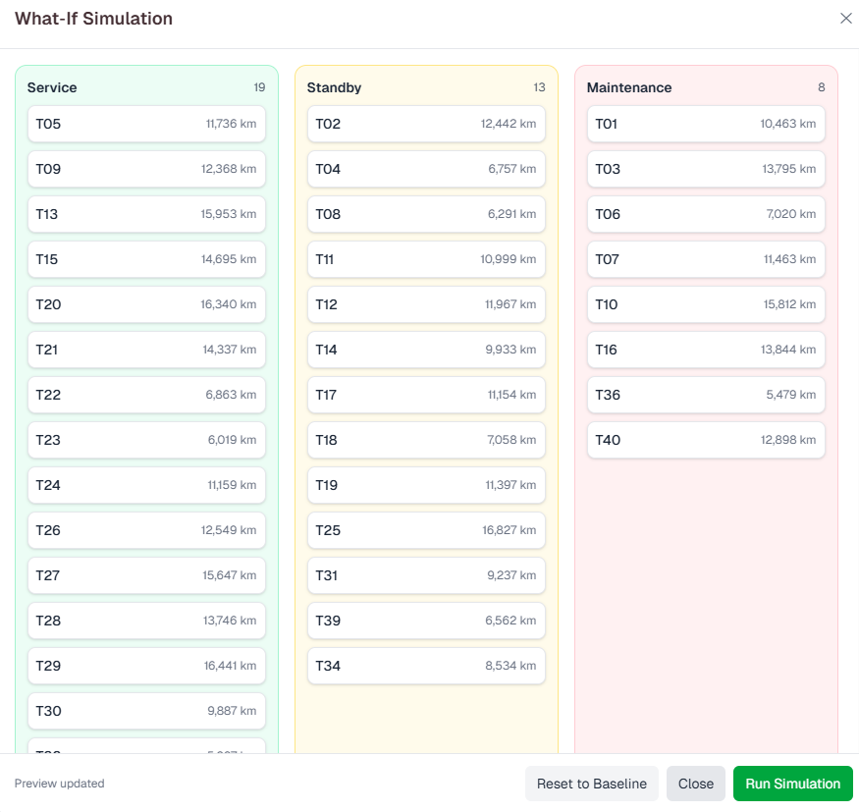Select train T01 in Maintenance column
Viewport: 859px width, 812px height.
[706, 124]
